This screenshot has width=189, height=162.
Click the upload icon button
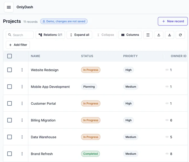pyautogui.click(x=159, y=35)
